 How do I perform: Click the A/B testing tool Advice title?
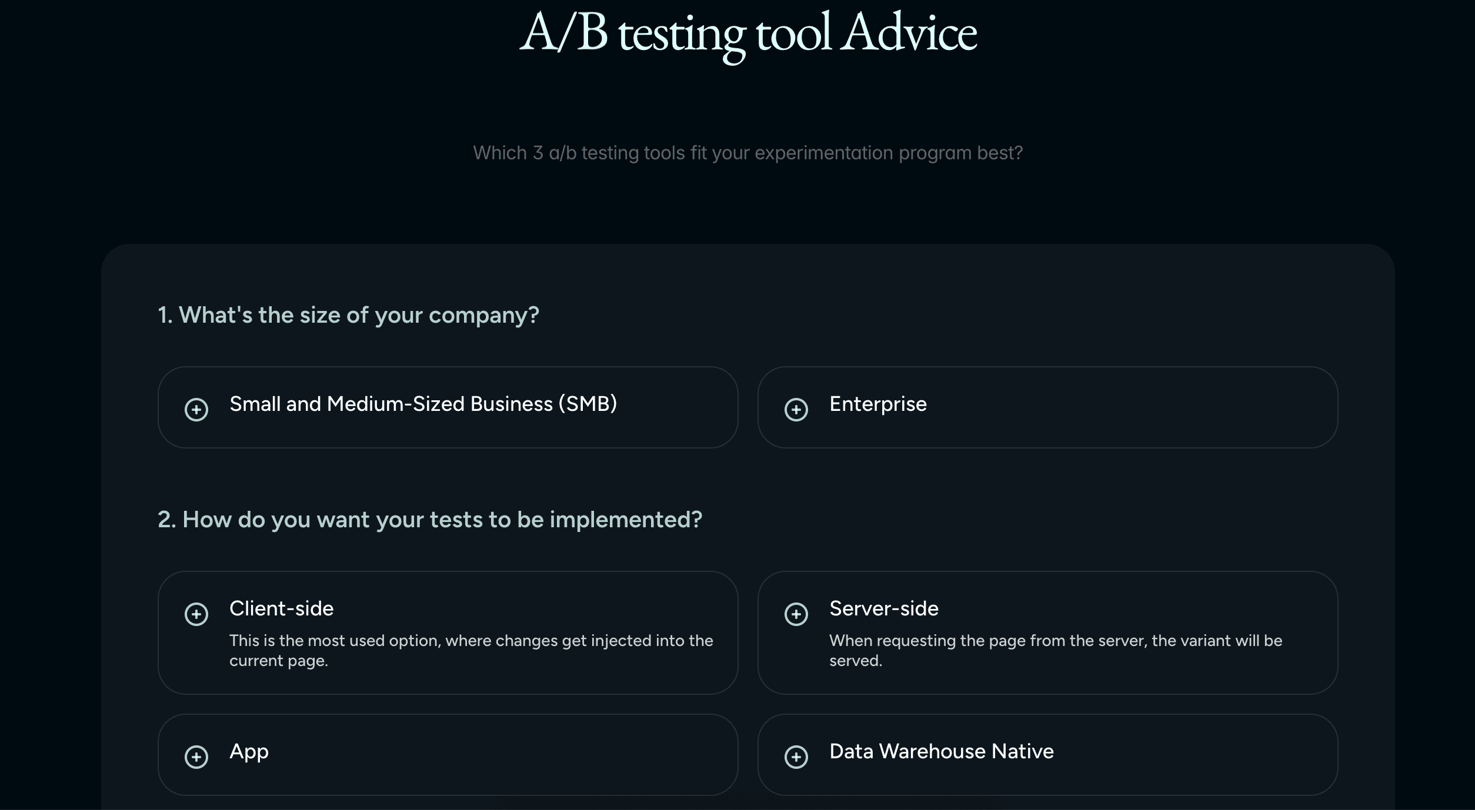(x=748, y=33)
